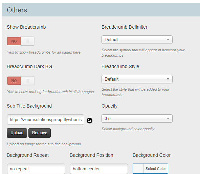
Task: Click the Show Breadcrumb toggle handle grip
Action: pyautogui.click(x=27, y=41)
